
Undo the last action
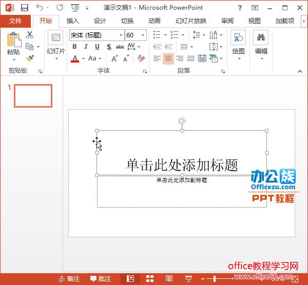click(40, 8)
